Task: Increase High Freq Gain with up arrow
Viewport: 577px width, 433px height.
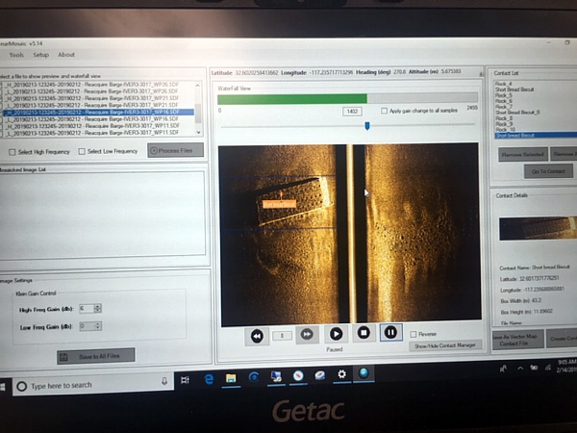Action: (x=97, y=306)
